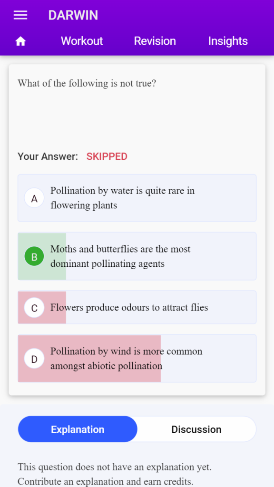The height and width of the screenshot is (487, 274).
Task: Click the SKIPPED answer status label
Action: click(x=107, y=156)
